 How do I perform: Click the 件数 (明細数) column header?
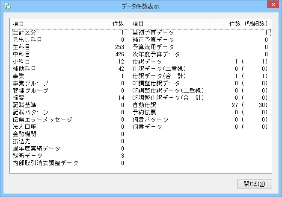click(x=248, y=23)
